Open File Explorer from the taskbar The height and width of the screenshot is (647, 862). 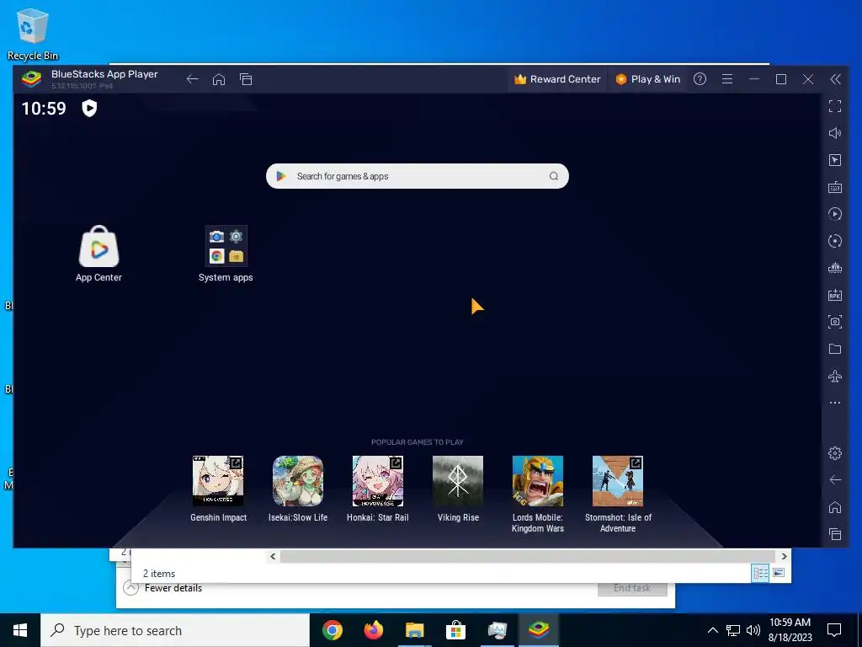click(x=415, y=630)
